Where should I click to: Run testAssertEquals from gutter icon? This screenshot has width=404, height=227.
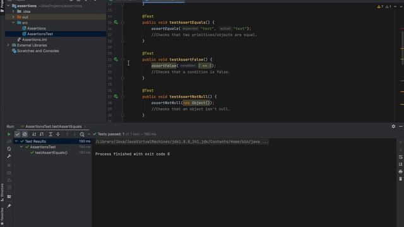coord(116,23)
